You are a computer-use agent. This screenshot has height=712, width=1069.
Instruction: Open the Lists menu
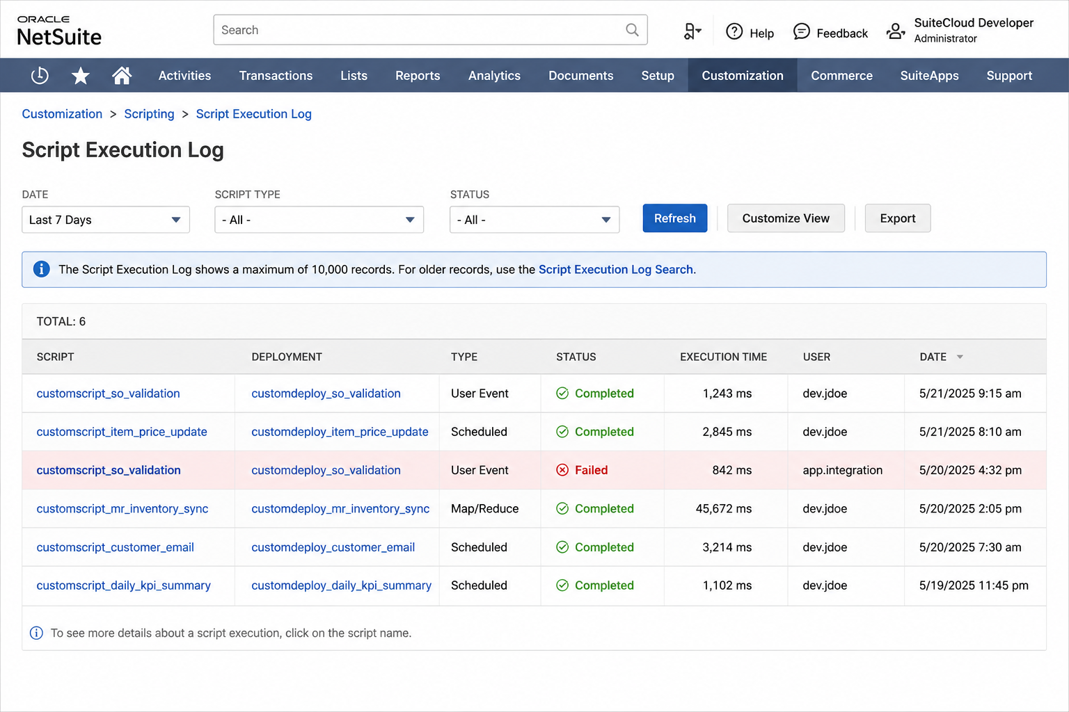coord(354,75)
